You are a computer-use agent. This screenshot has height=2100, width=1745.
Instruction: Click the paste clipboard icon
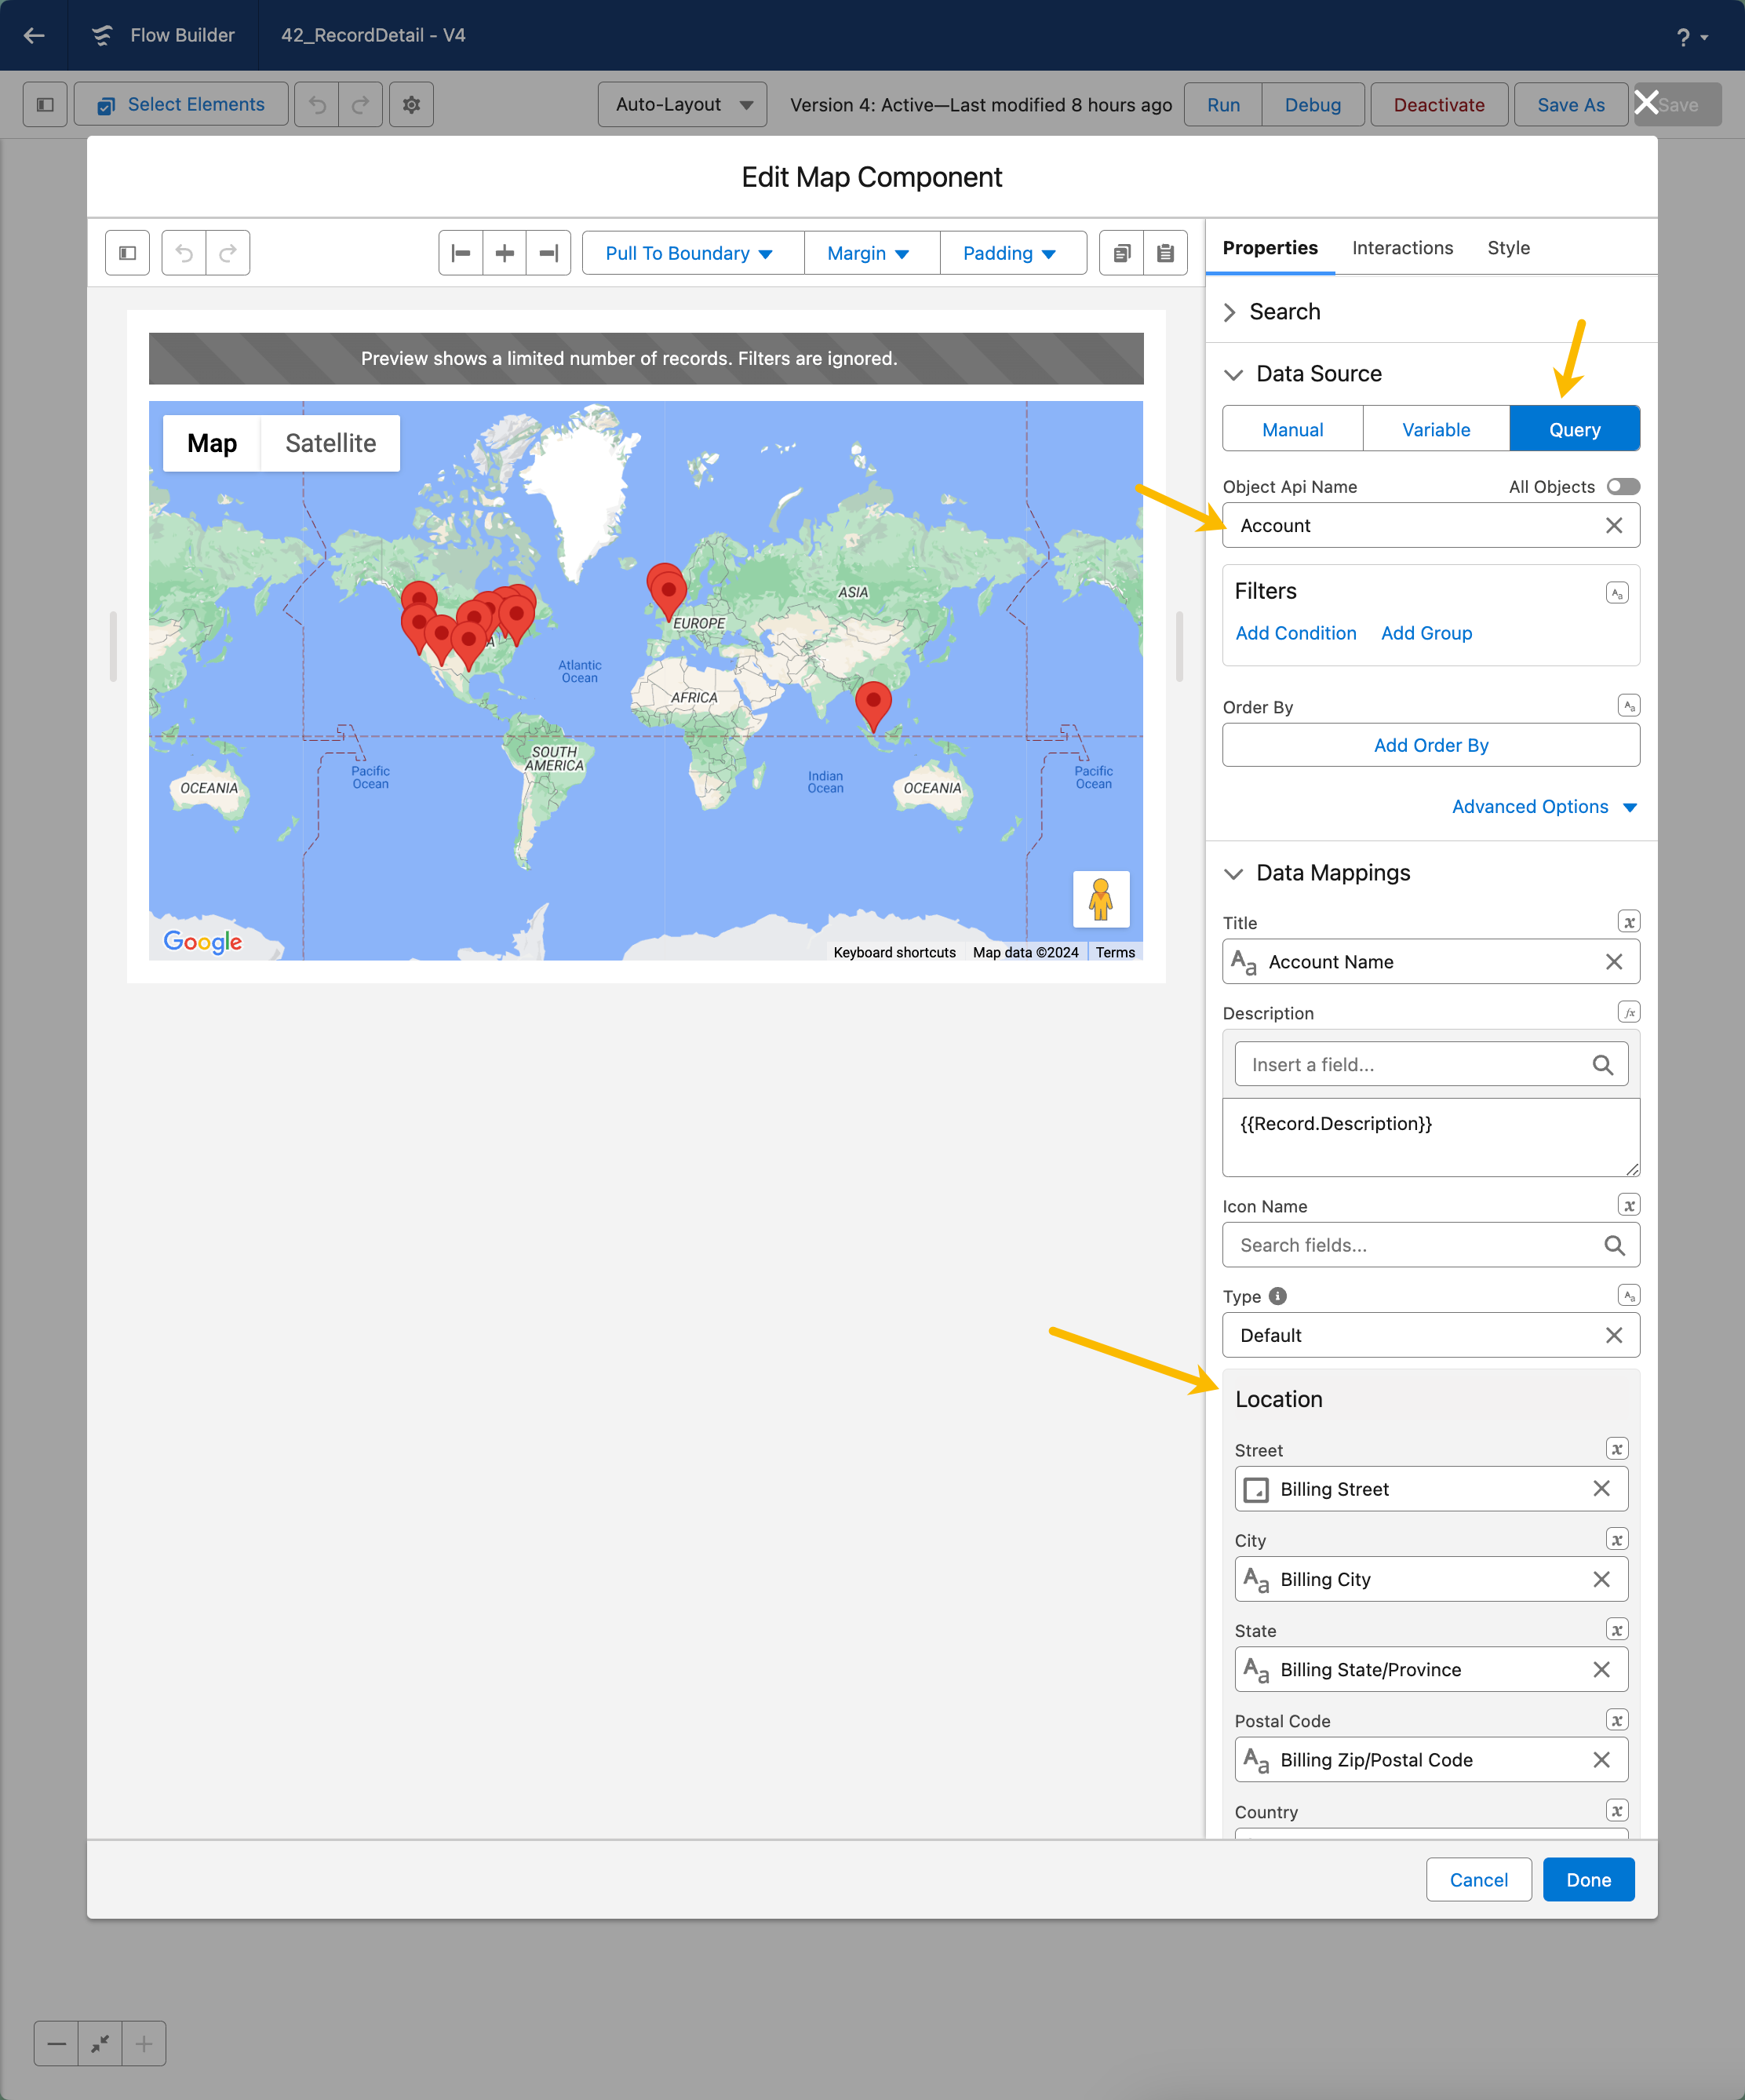(x=1165, y=253)
